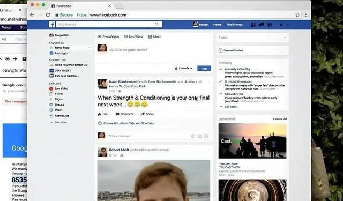The image size is (343, 201).
Task: Expand the Ticker panel arrow
Action: 284,38
